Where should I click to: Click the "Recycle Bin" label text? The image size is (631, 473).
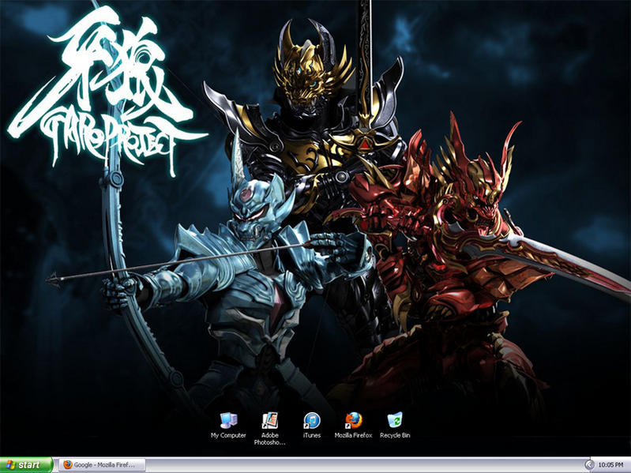click(395, 435)
